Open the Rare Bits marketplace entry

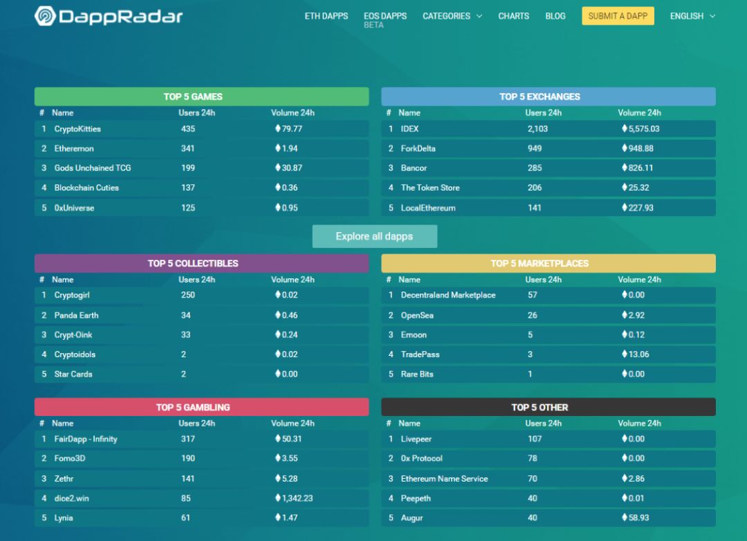tap(417, 374)
